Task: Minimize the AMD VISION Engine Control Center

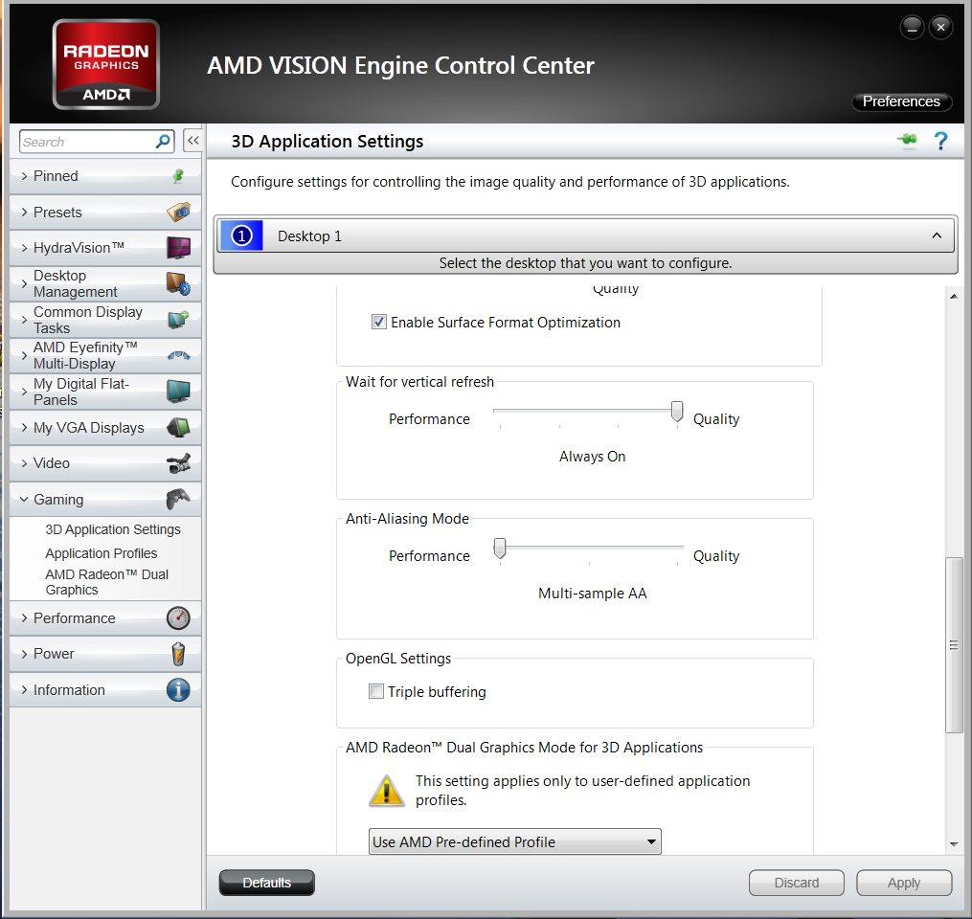Action: pyautogui.click(x=912, y=27)
